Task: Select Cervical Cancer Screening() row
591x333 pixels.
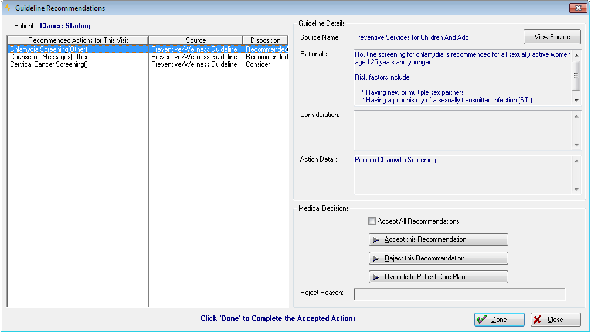Action: (147, 64)
